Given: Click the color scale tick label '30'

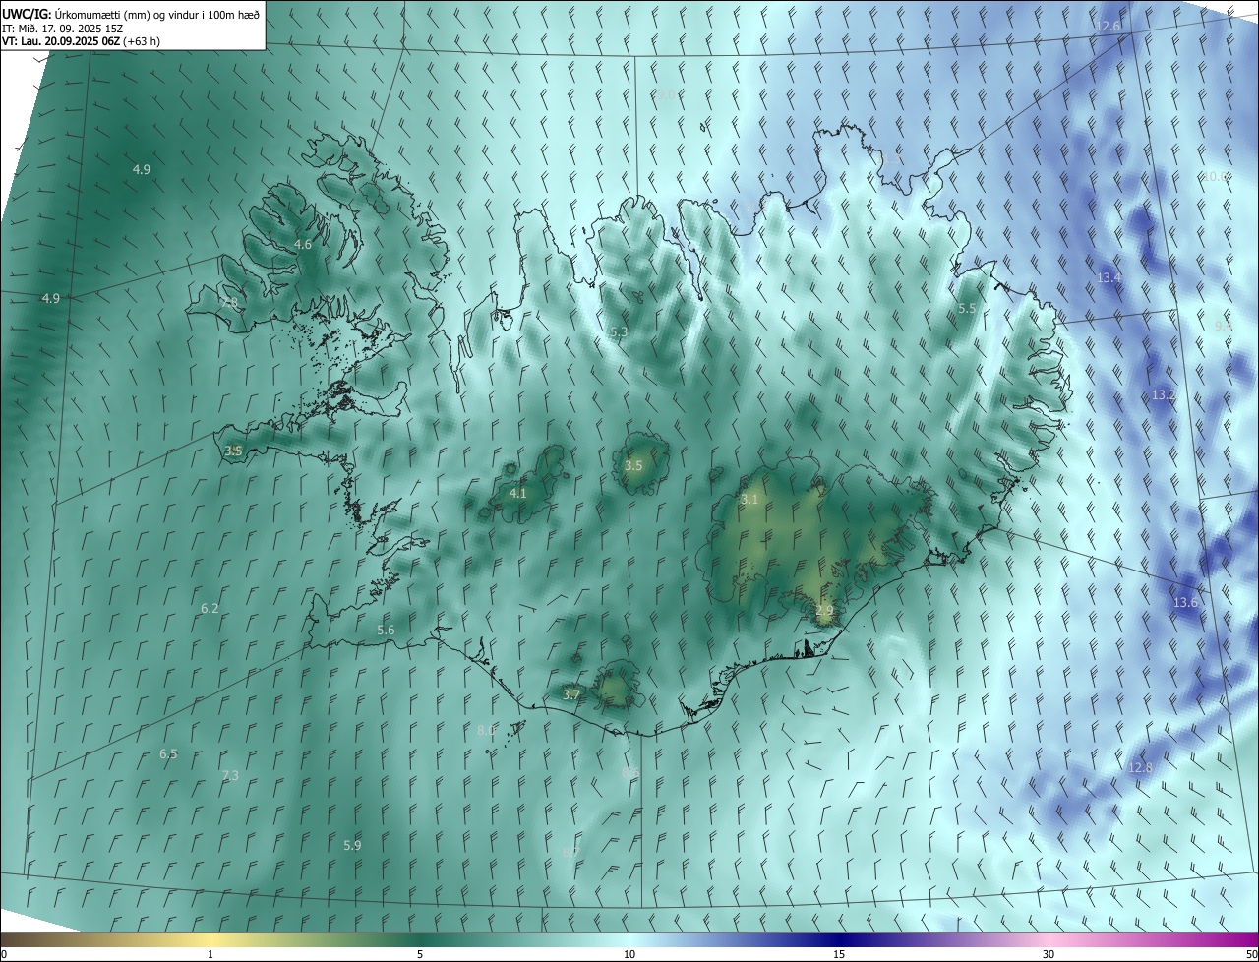Looking at the screenshot, I should 1049,954.
